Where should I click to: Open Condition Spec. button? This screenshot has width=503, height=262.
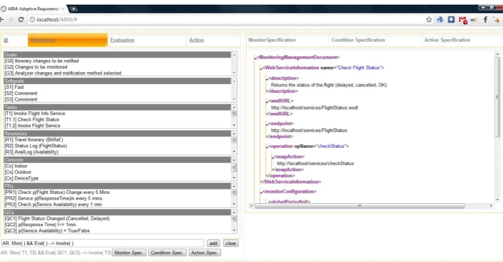(167, 253)
